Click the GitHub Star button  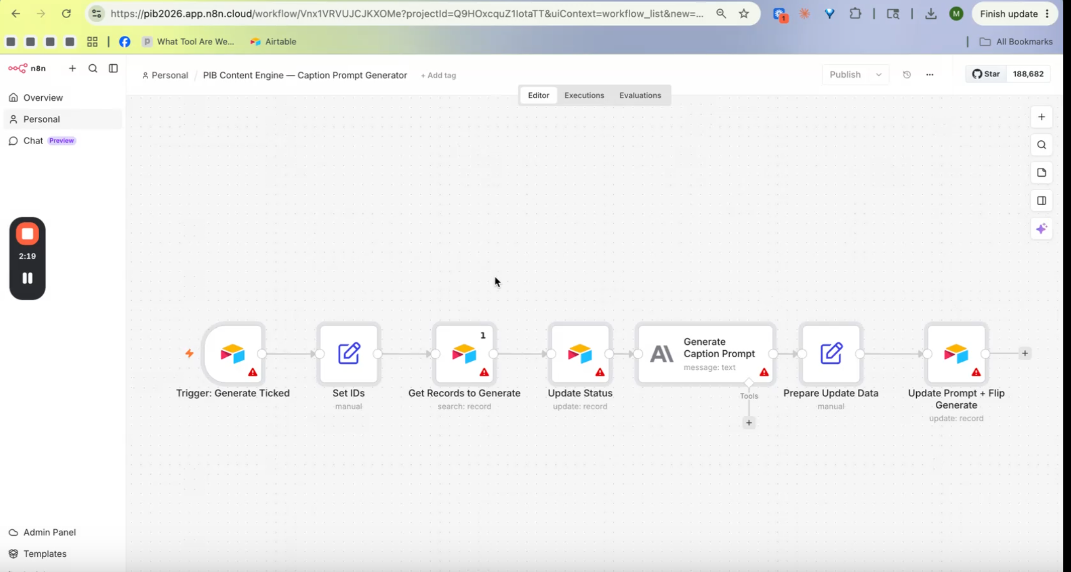click(x=986, y=74)
